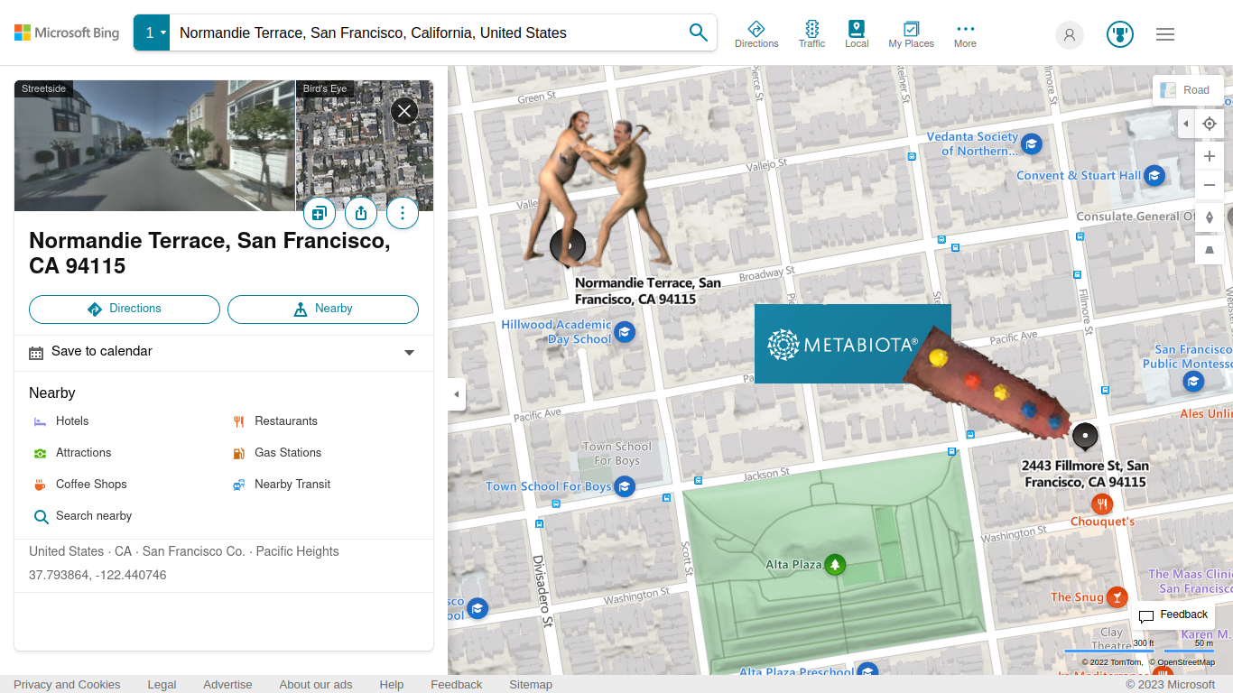Viewport: 1233px width, 693px height.
Task: Click the share icon on the card
Action: tap(361, 213)
